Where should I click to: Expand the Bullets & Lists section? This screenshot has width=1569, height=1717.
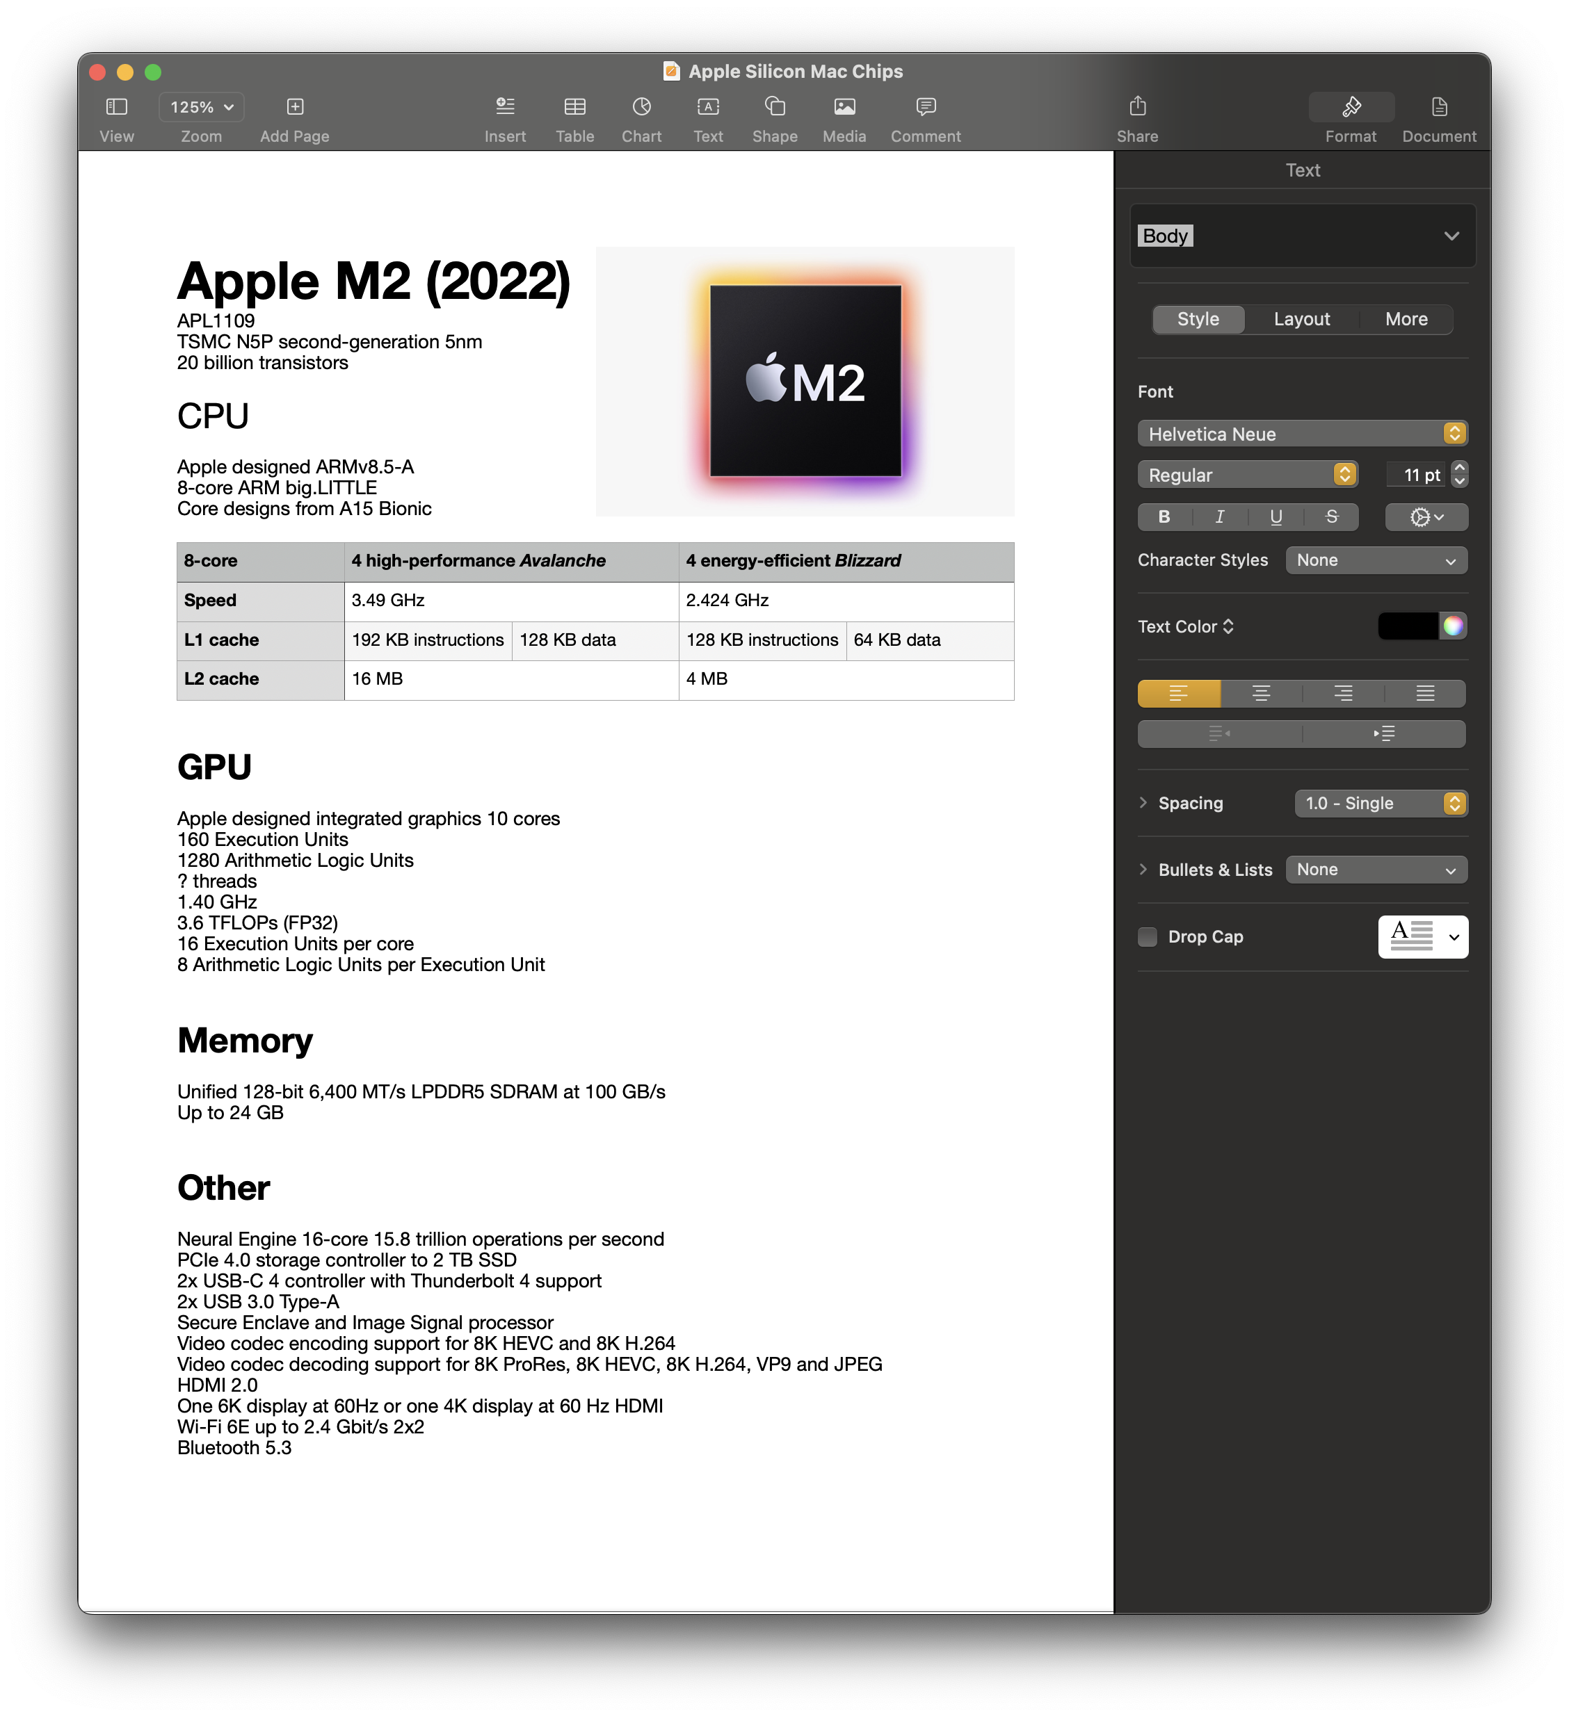coord(1143,869)
